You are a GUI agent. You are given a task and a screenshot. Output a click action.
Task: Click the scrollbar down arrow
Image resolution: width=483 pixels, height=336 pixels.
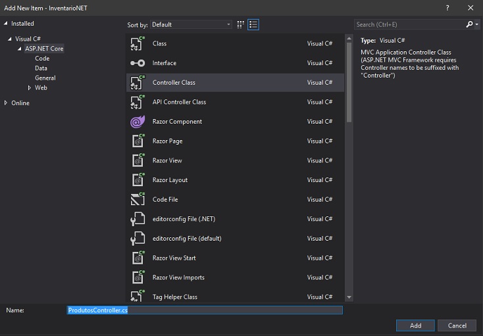point(349,297)
